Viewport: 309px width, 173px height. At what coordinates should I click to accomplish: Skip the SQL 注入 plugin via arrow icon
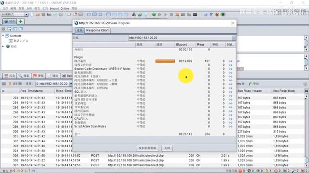231,92
